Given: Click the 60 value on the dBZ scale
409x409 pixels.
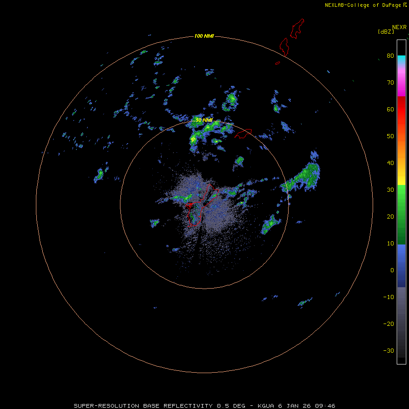Looking at the screenshot, I should (x=390, y=110).
